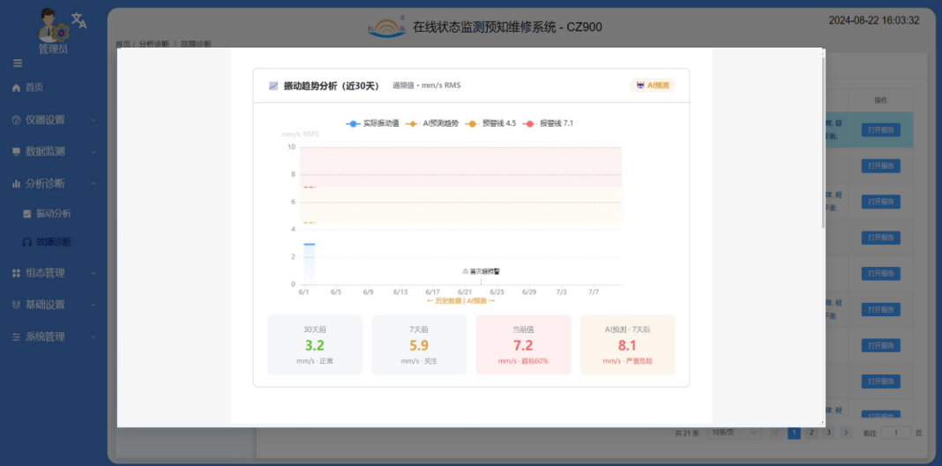The width and height of the screenshot is (942, 466).
Task: Click the dialog's vertical scrollbar
Action: click(823, 139)
